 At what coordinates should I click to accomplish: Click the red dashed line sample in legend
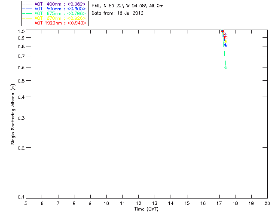(x=27, y=23)
